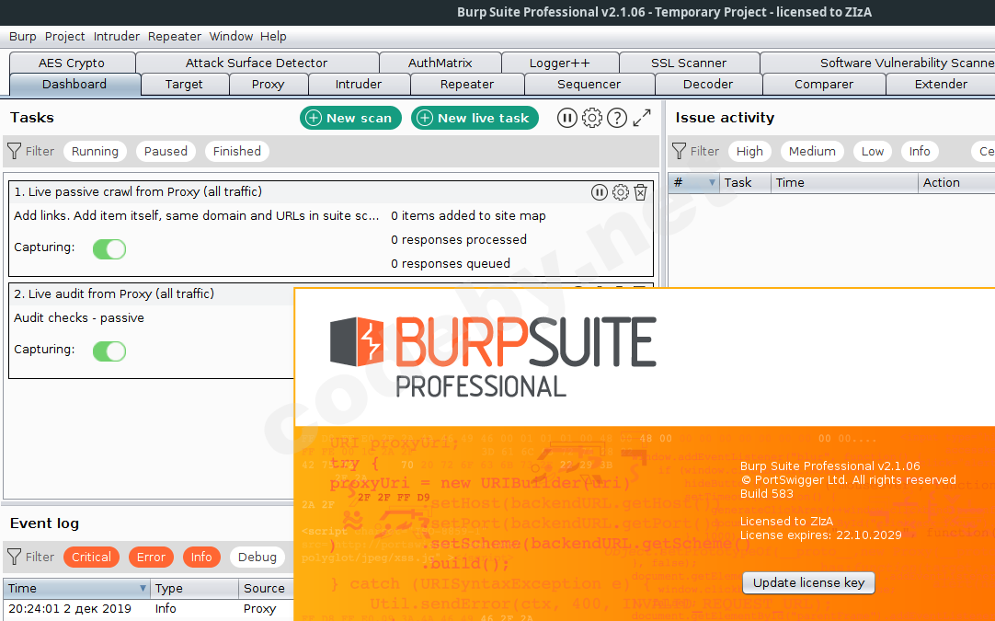Sort issues by the # column arrow

tap(712, 183)
